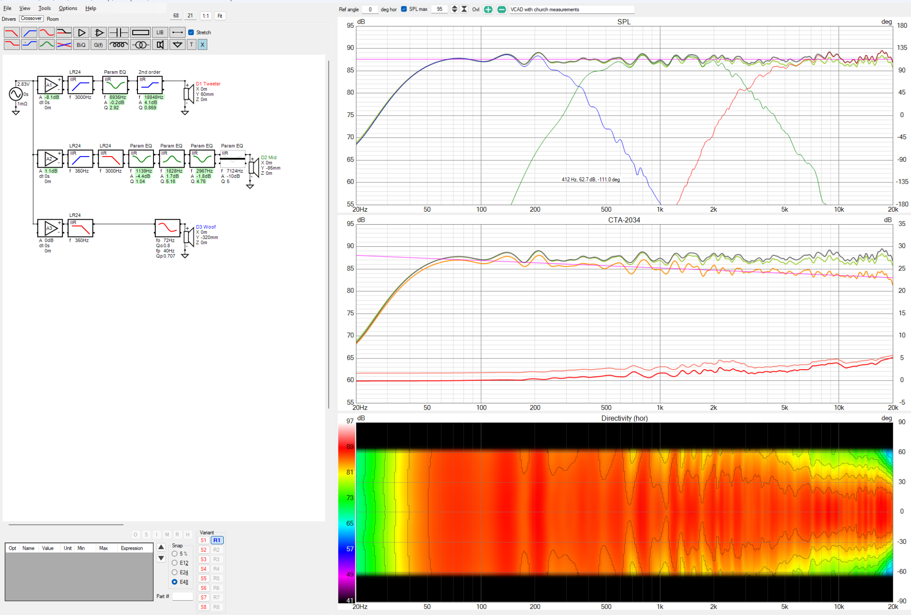Open the Options menu
This screenshot has width=911, height=615.
point(68,8)
